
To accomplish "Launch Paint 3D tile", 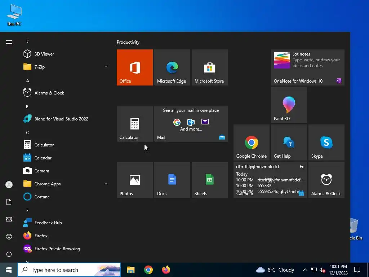I will coord(289,105).
